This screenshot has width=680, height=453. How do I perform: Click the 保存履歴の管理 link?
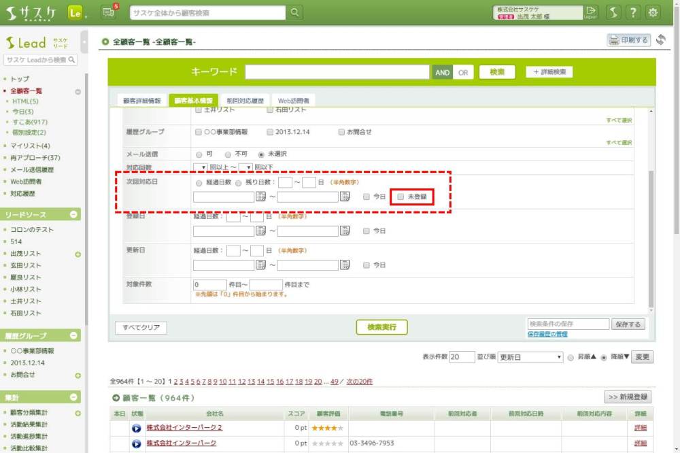tap(547, 335)
